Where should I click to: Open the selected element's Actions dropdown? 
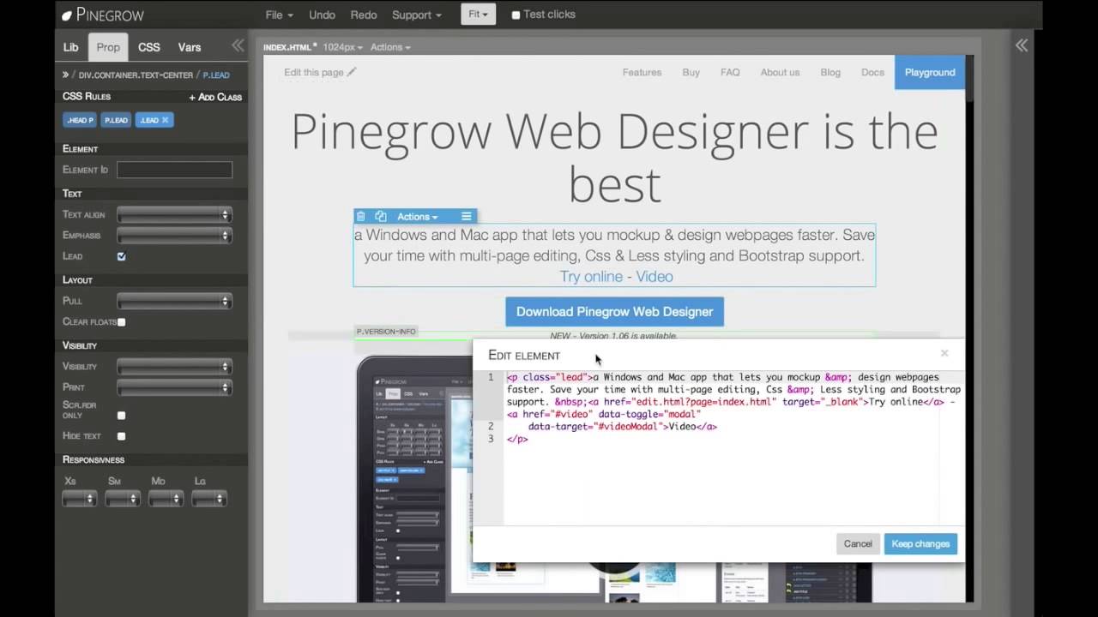pos(417,217)
